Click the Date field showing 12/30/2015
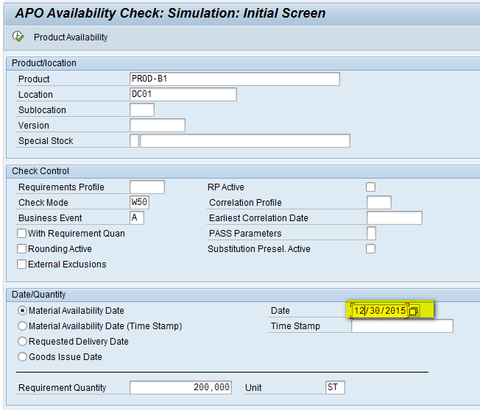 point(380,311)
